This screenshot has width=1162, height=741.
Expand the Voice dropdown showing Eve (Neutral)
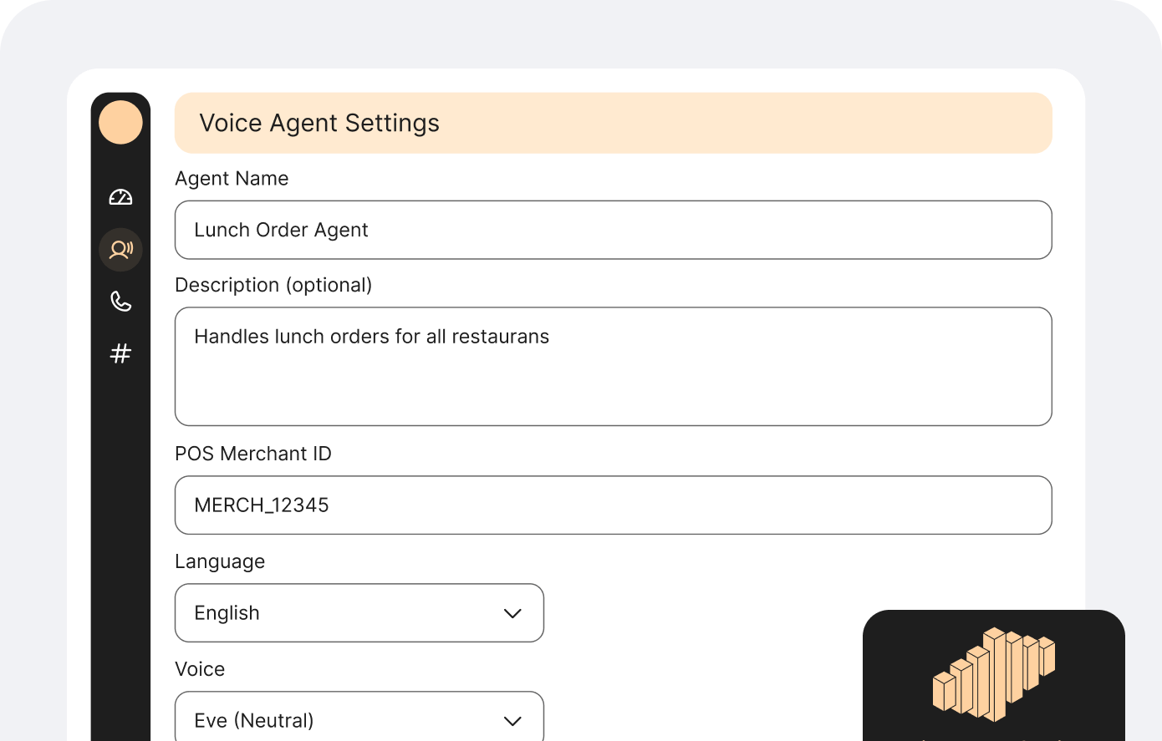pyautogui.click(x=359, y=719)
